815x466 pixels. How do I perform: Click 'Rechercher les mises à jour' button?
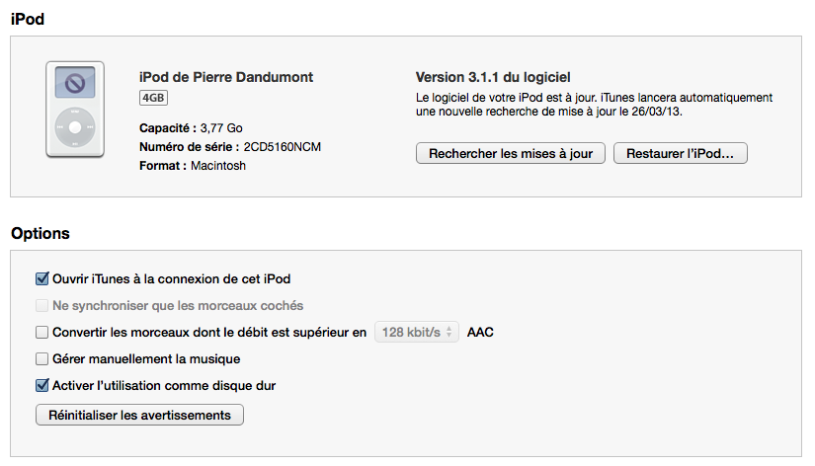click(510, 154)
